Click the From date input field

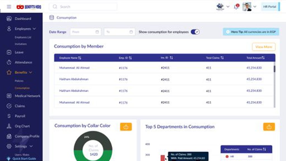85,32
